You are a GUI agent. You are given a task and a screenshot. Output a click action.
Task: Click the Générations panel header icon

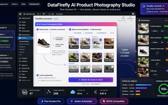pyautogui.click(x=139, y=20)
